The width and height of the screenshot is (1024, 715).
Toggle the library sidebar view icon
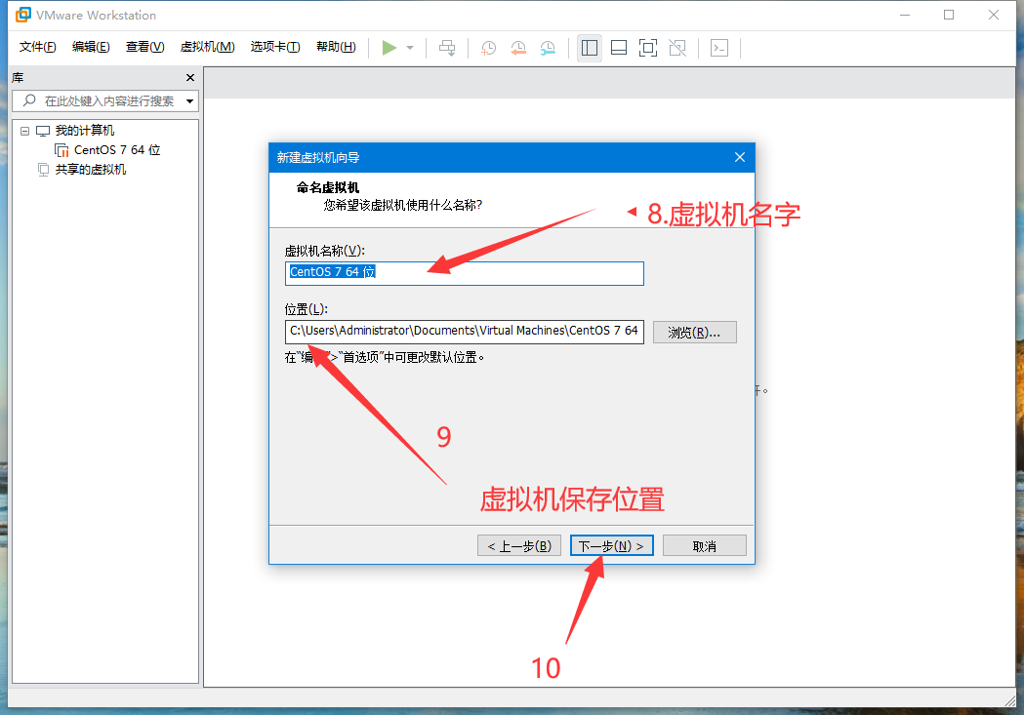point(589,48)
